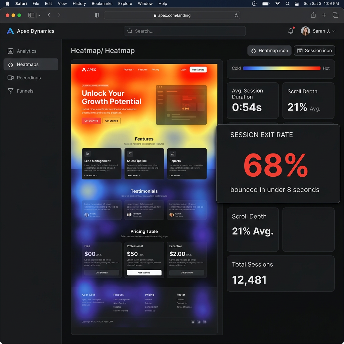Expand the Sarah J. account menu
This screenshot has height=344, width=344.
[x=334, y=31]
